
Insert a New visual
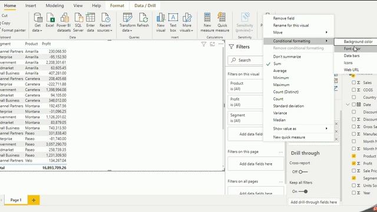click(x=161, y=22)
